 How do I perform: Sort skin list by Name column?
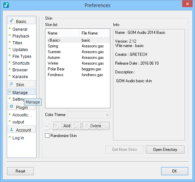62,33
